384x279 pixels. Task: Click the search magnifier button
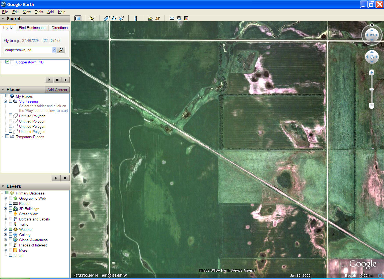tap(61, 50)
